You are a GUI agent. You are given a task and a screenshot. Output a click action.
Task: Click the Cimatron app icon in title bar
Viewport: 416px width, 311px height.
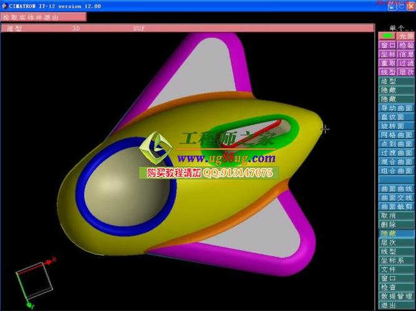click(4, 6)
